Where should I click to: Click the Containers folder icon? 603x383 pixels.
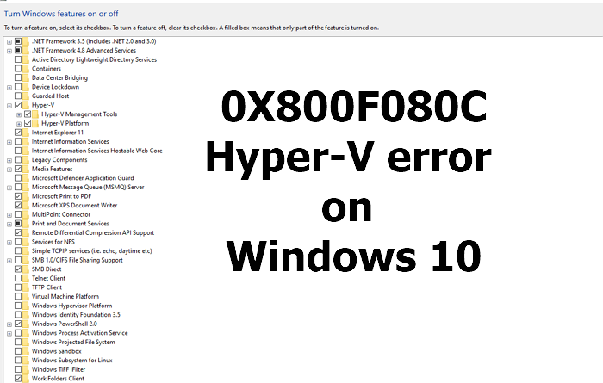click(x=26, y=69)
